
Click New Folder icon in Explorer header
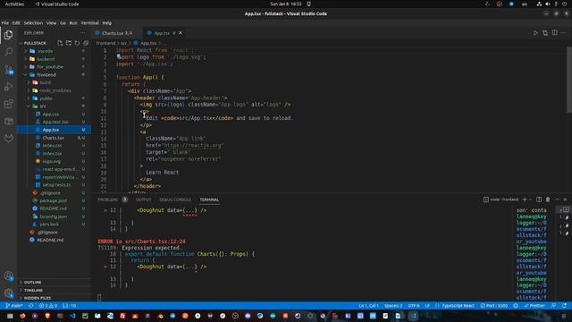(x=69, y=43)
